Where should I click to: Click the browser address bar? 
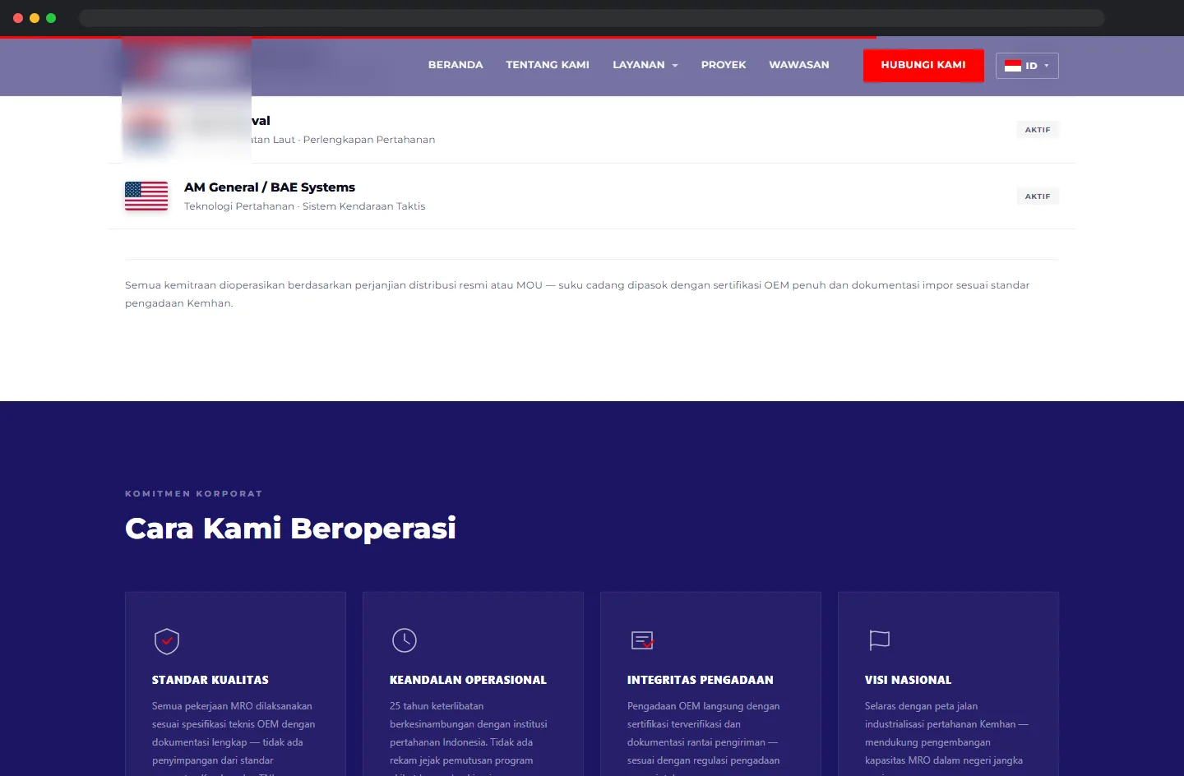(591, 18)
